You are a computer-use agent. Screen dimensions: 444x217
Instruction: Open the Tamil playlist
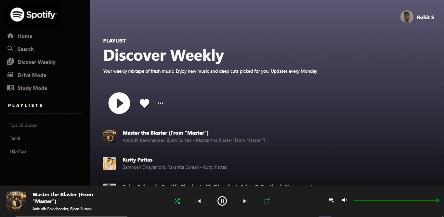coord(15,138)
